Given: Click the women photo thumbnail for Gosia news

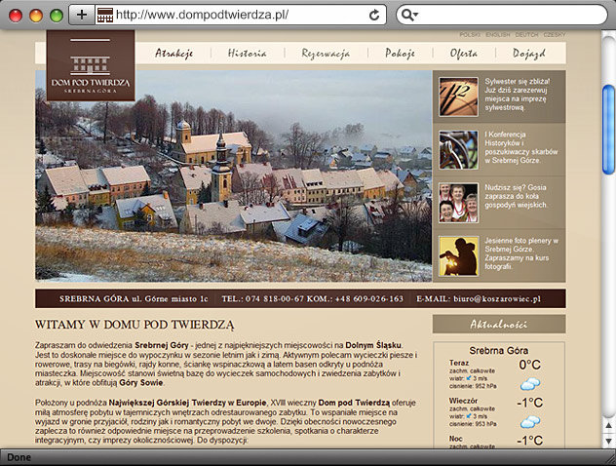Looking at the screenshot, I should pos(458,203).
